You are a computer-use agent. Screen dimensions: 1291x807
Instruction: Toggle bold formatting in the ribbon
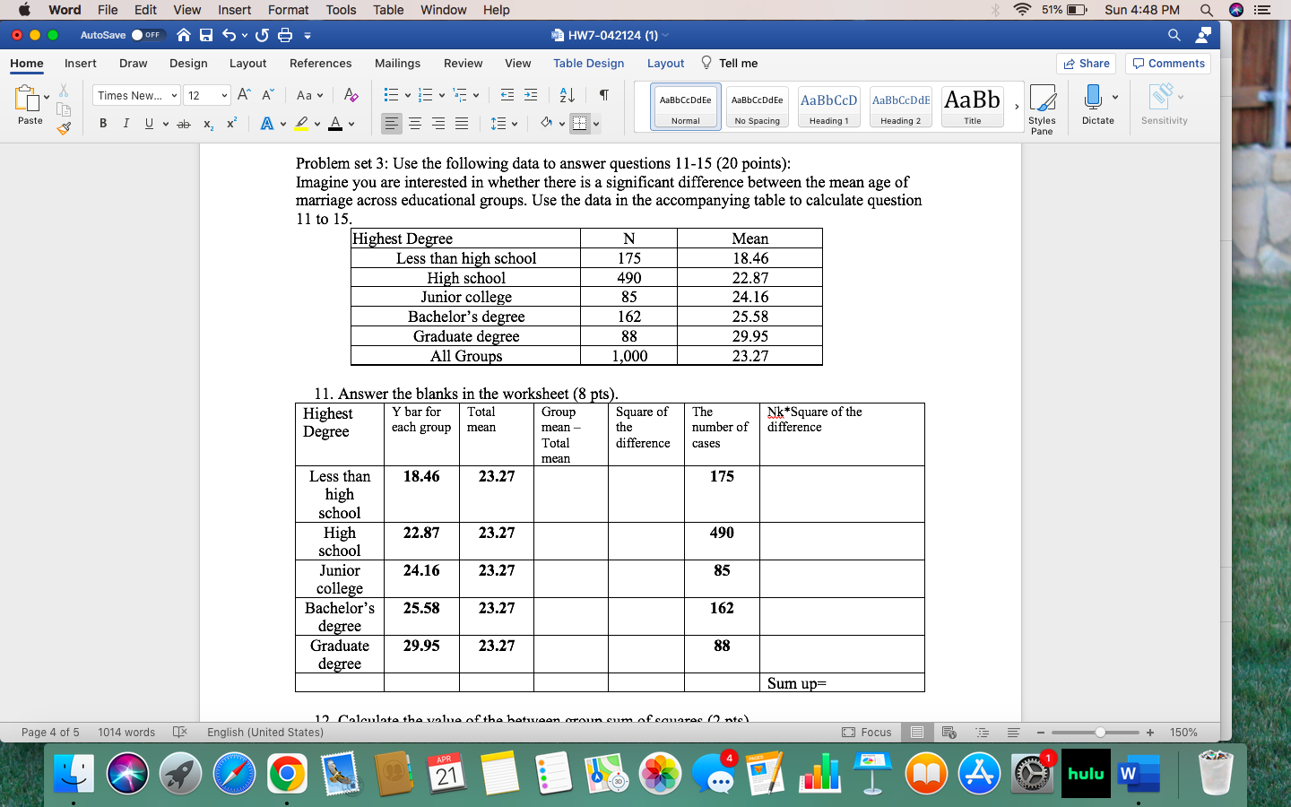[103, 123]
